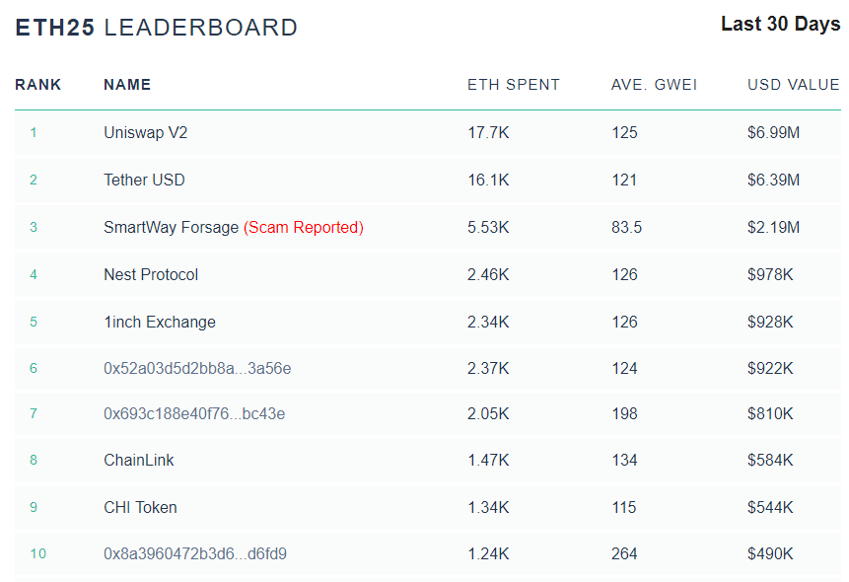The width and height of the screenshot is (849, 582).
Task: Click the AVE. GWEI column header
Action: (654, 85)
